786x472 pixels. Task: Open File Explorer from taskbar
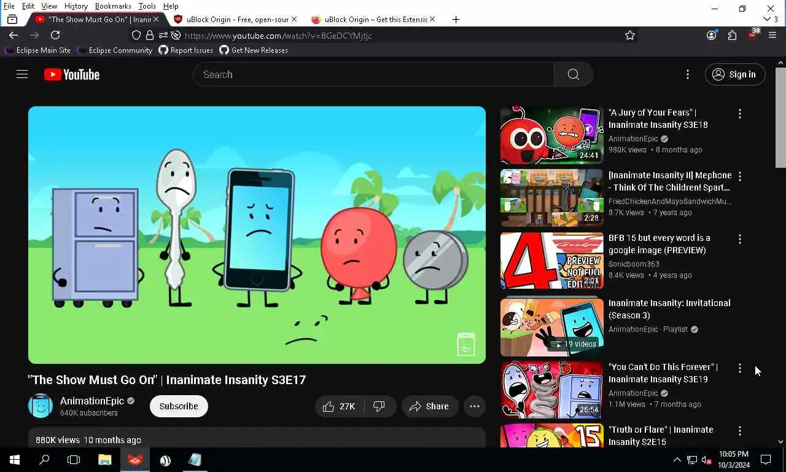coord(104,460)
